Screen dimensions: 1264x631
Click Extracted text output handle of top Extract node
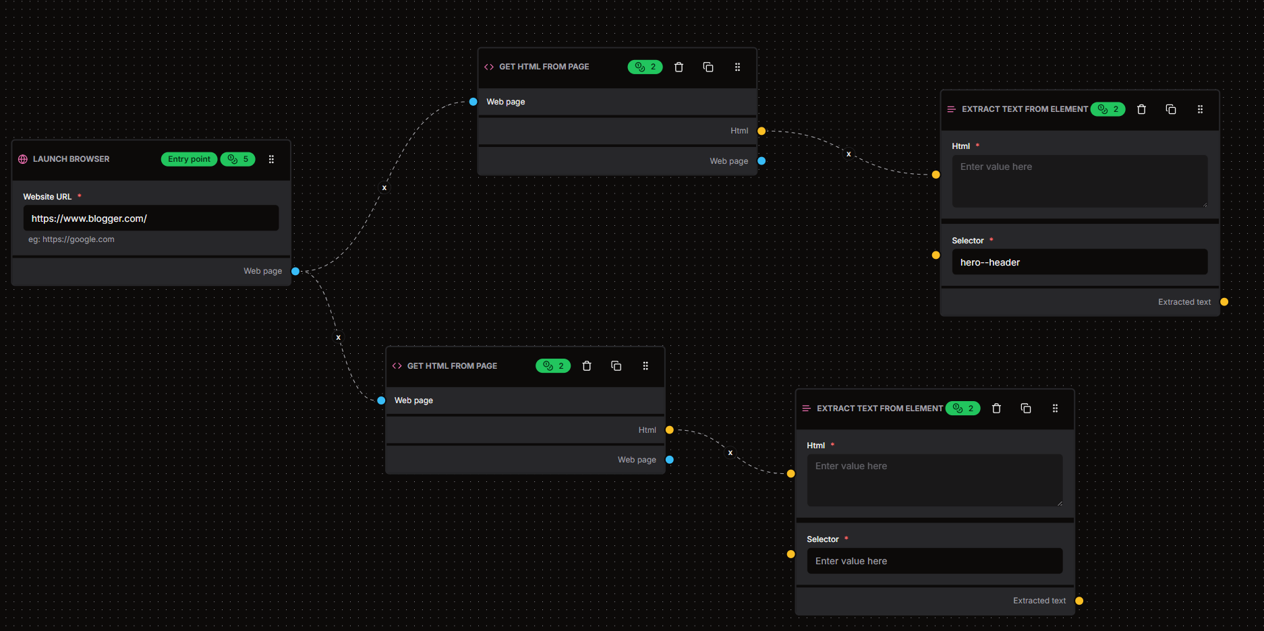(x=1224, y=302)
